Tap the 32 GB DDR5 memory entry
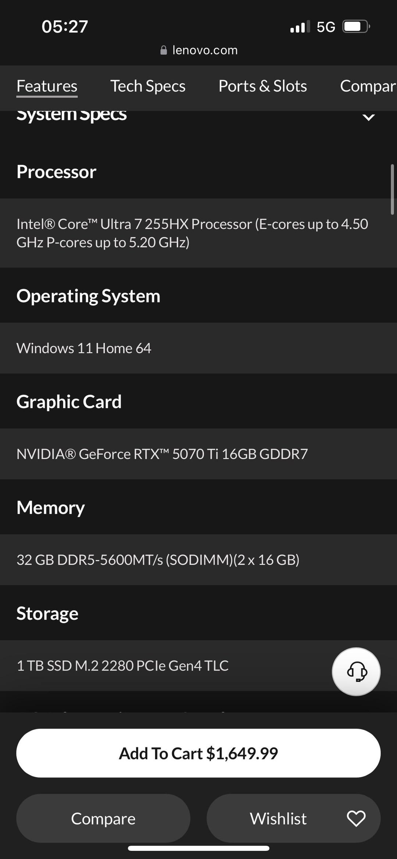Image resolution: width=397 pixels, height=859 pixels. 158,560
